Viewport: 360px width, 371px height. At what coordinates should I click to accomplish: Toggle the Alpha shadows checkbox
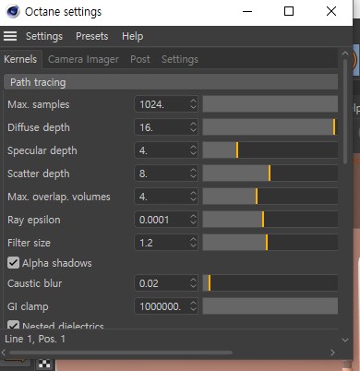point(13,263)
